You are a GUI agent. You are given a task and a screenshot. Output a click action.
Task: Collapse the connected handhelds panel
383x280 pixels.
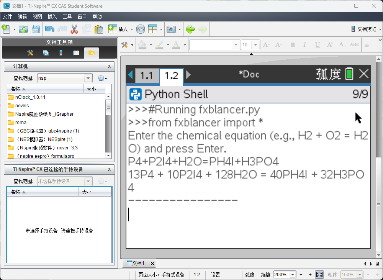click(x=109, y=169)
